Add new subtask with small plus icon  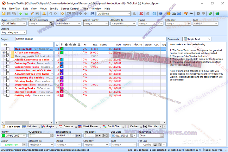coord(26,14)
